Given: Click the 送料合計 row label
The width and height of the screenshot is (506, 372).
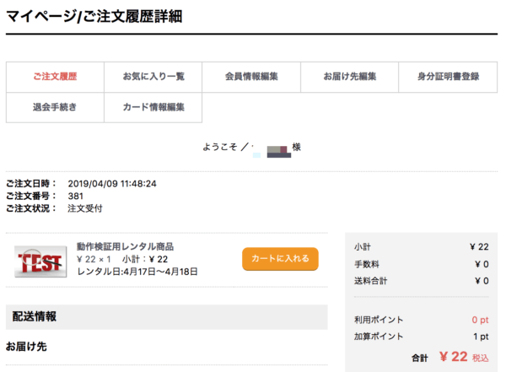Looking at the screenshot, I should tap(370, 281).
